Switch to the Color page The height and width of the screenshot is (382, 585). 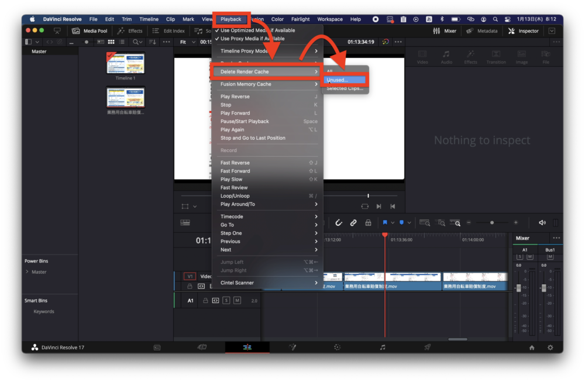point(338,347)
